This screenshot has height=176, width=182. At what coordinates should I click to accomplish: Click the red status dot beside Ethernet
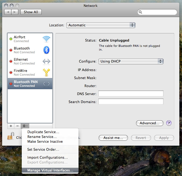11,61
